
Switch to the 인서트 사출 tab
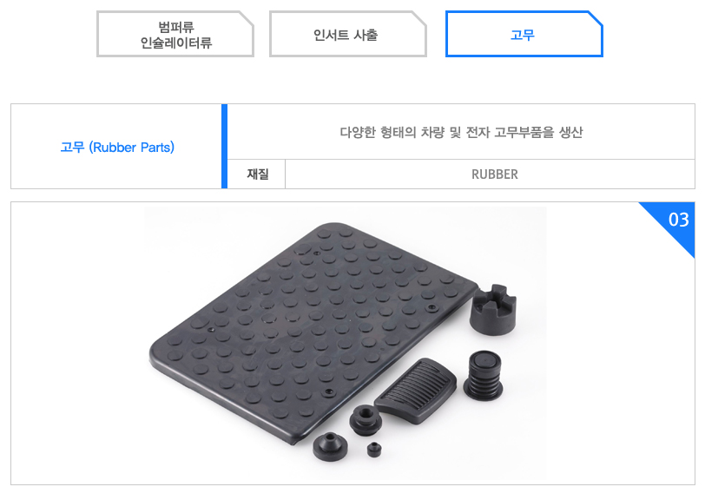coord(347,34)
